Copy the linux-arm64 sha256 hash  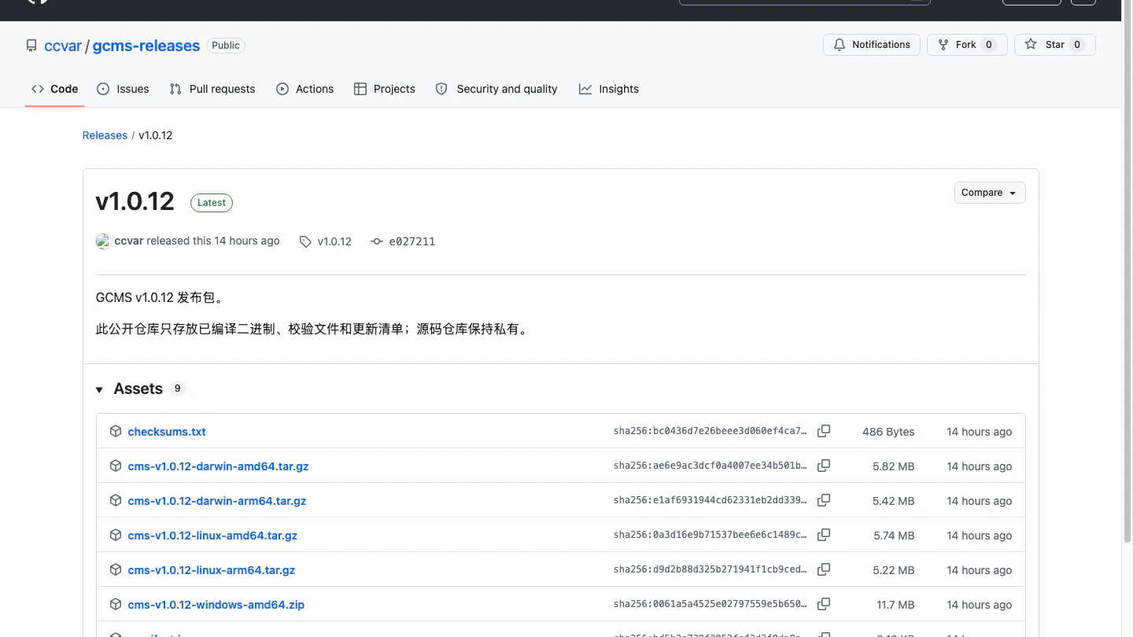tap(824, 569)
